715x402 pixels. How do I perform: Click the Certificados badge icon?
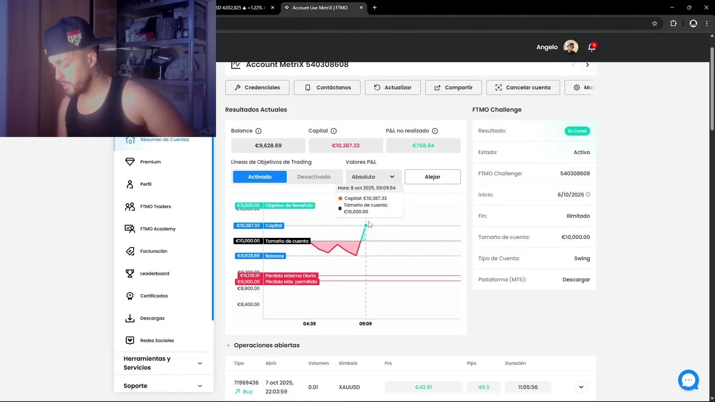[130, 296]
